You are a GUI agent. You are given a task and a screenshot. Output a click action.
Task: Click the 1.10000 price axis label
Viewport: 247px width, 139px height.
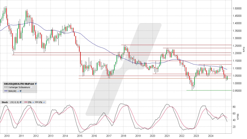pos(237,68)
